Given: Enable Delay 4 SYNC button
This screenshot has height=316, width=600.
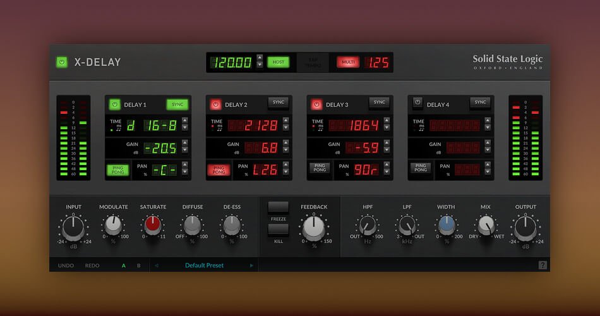Looking at the screenshot, I should (x=480, y=102).
